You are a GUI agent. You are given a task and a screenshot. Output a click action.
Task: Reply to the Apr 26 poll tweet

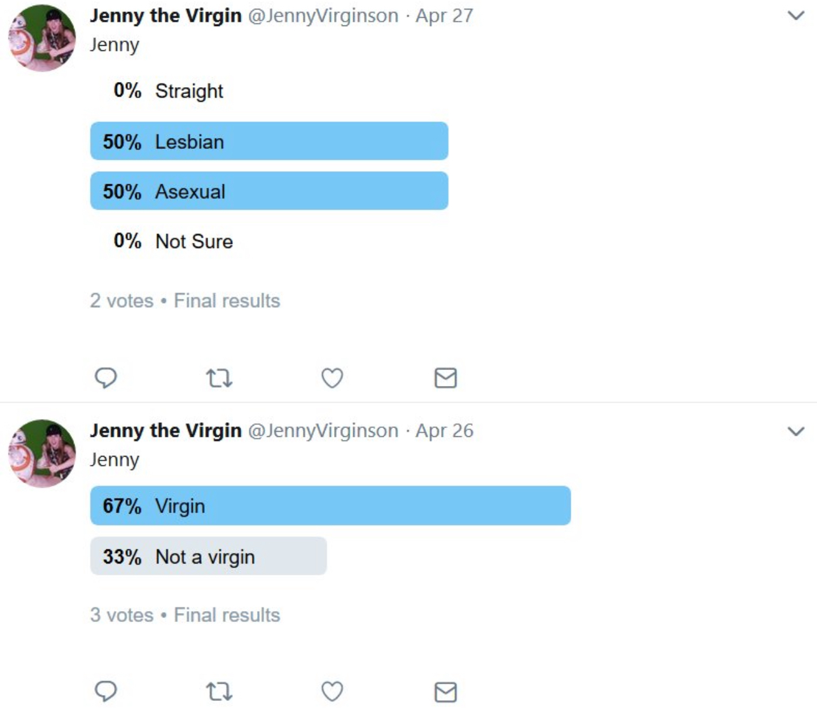[106, 691]
